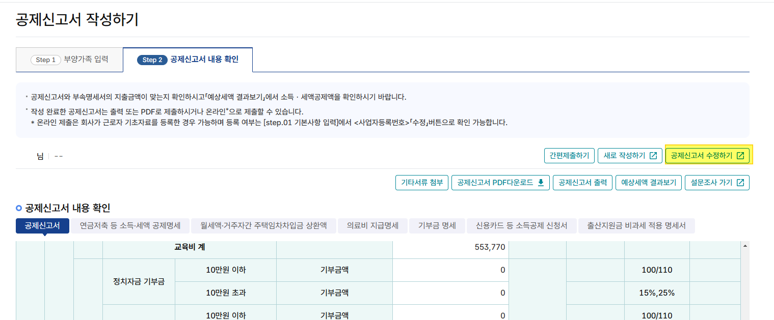Open the 연금저축 등 소득·세액 공제명세 tab

click(130, 226)
